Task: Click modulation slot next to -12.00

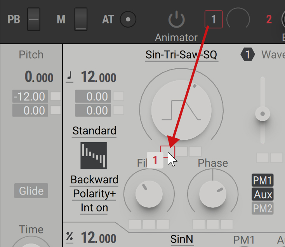Action: coord(56,96)
